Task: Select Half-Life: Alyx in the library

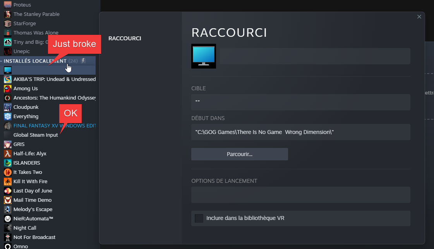Action: (30, 153)
